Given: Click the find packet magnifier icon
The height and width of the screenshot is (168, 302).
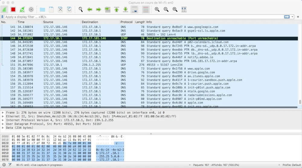Looking at the screenshot, I should [x=81, y=9].
